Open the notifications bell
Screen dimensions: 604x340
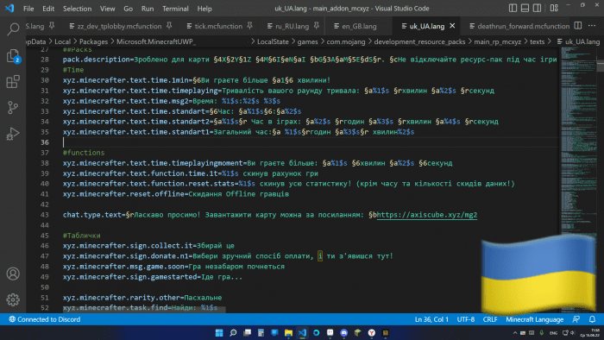tap(592, 319)
